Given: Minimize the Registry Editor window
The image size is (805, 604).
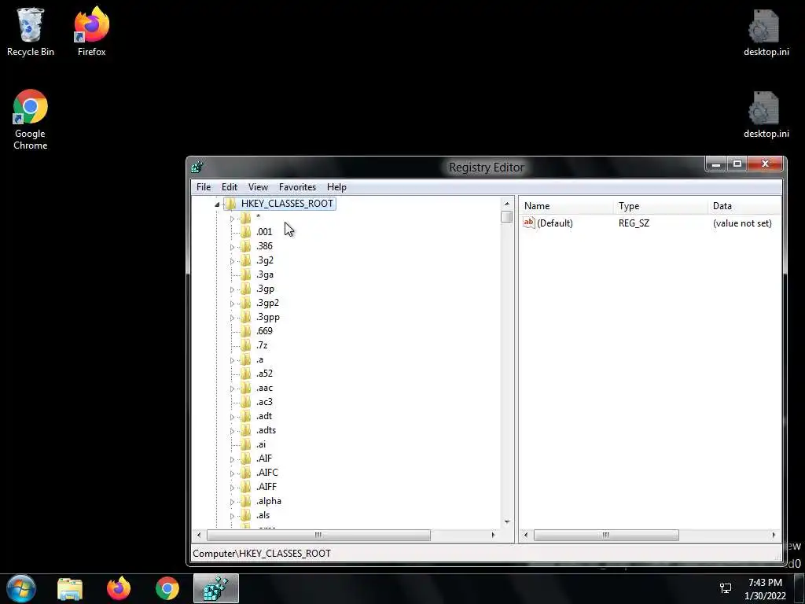Looking at the screenshot, I should (717, 164).
